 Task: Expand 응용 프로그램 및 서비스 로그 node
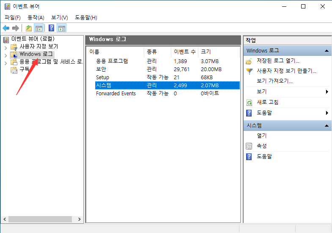pos(6,63)
